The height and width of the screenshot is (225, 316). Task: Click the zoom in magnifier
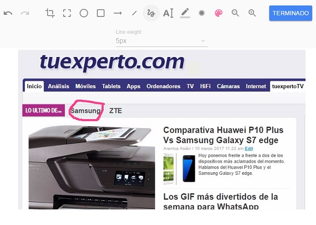(252, 13)
